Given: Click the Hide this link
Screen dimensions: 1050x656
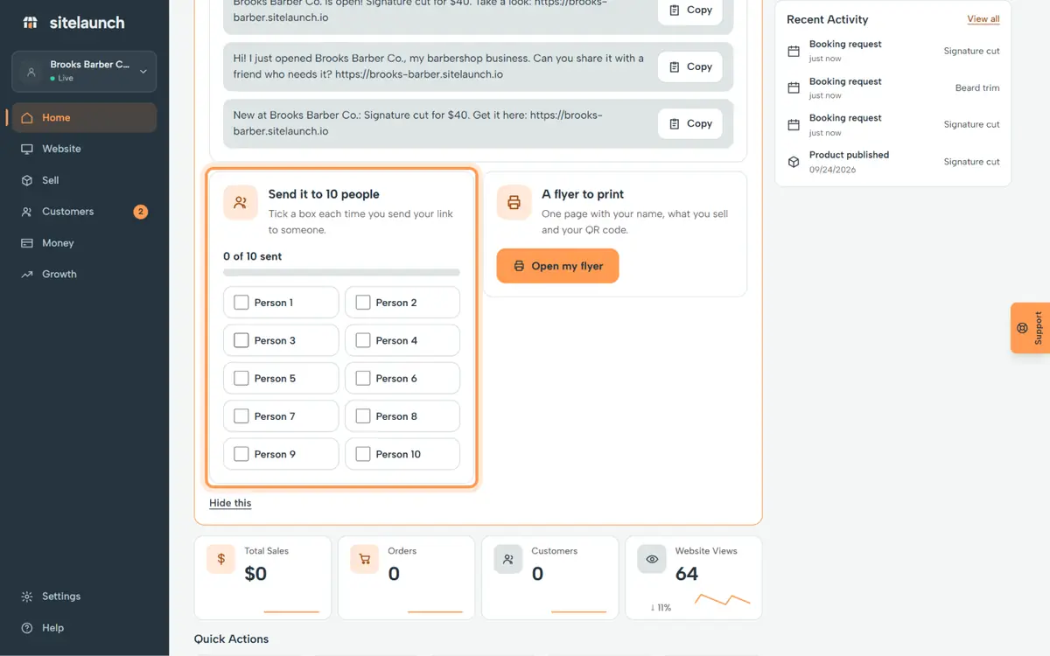Looking at the screenshot, I should [230, 503].
